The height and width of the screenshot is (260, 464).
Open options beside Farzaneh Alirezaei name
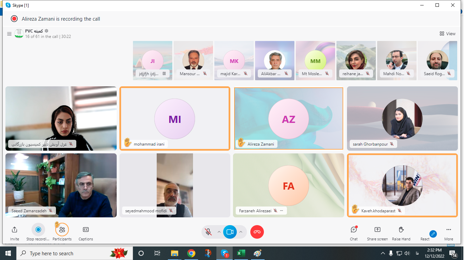click(282, 211)
